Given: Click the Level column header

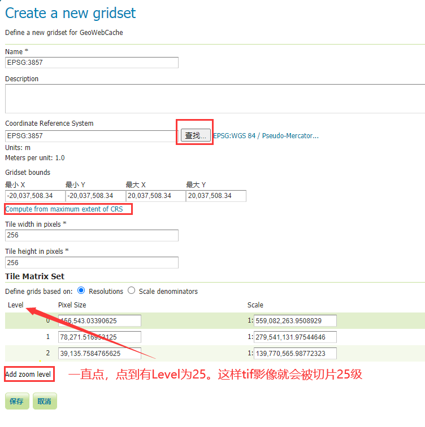Looking at the screenshot, I should (16, 305).
